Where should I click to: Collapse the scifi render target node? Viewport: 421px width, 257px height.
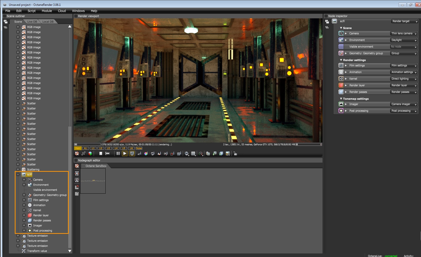(x=18, y=175)
